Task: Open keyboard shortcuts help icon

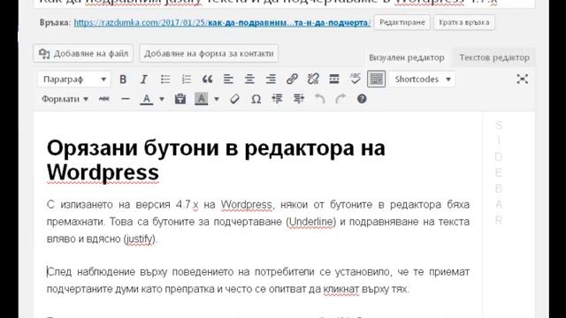Action: click(x=362, y=99)
